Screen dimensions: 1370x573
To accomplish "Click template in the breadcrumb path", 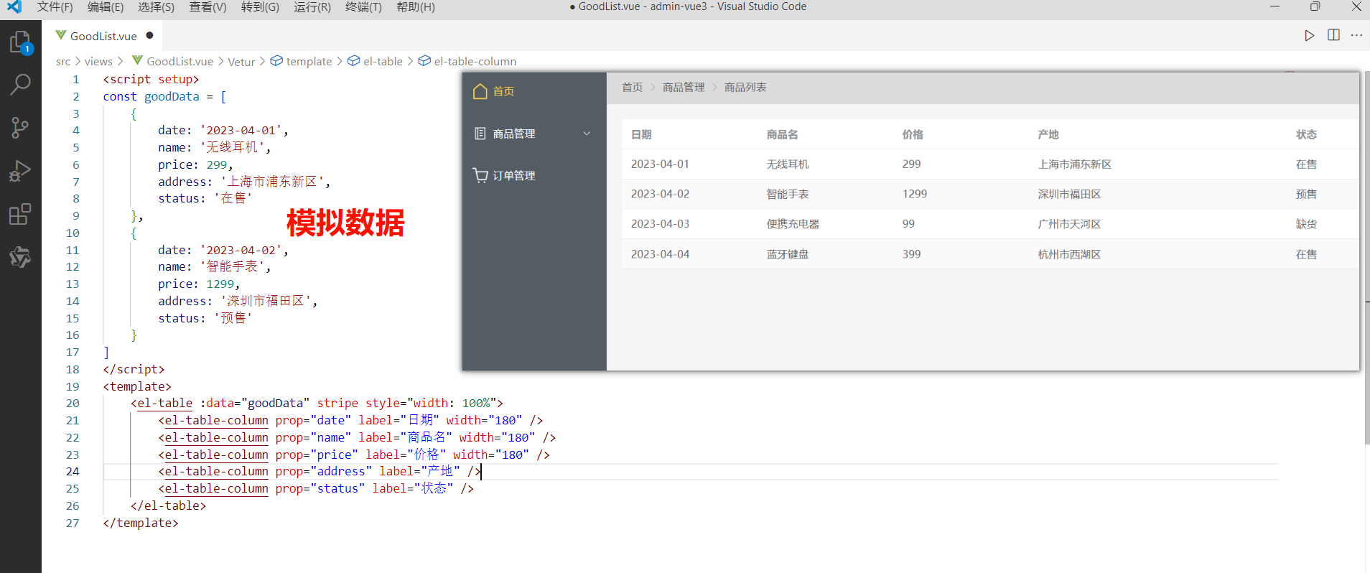I will coord(309,62).
